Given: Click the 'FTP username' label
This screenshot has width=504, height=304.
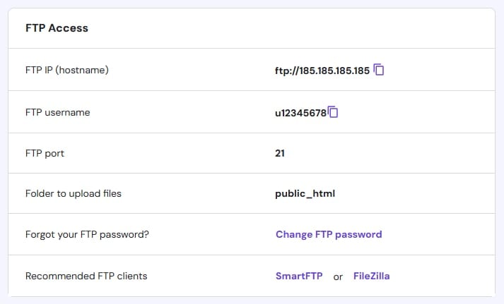Looking at the screenshot, I should (57, 112).
